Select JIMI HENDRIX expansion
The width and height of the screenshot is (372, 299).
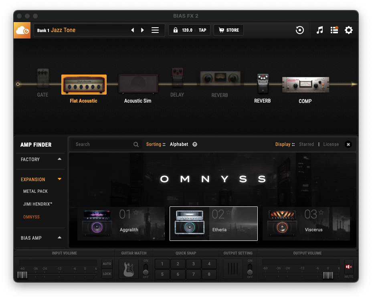click(38, 204)
